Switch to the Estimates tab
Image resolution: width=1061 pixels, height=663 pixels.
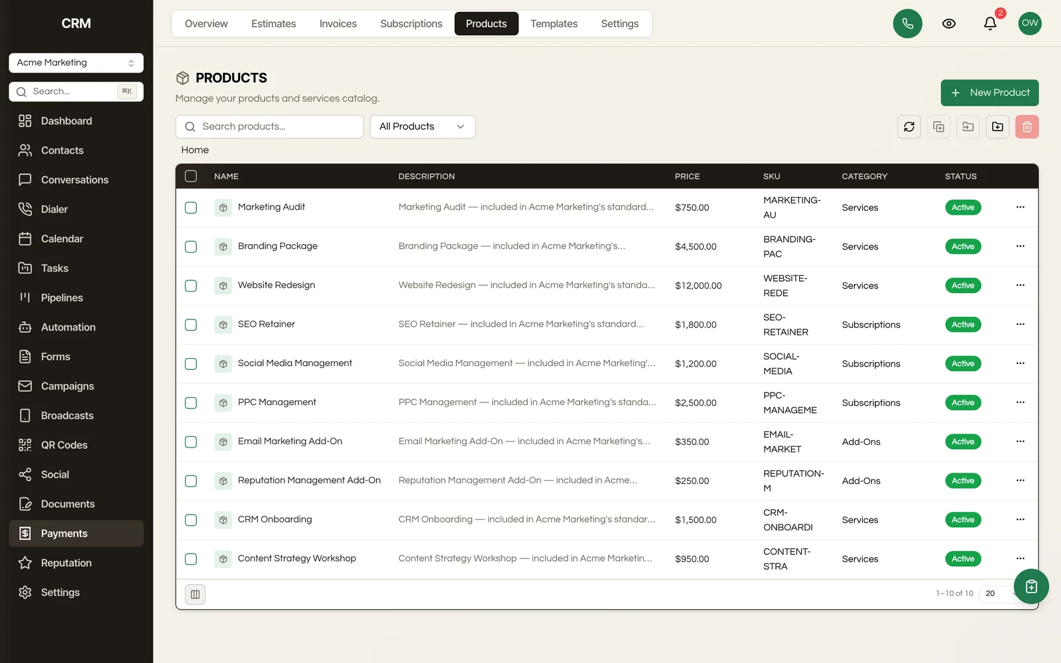tap(274, 24)
